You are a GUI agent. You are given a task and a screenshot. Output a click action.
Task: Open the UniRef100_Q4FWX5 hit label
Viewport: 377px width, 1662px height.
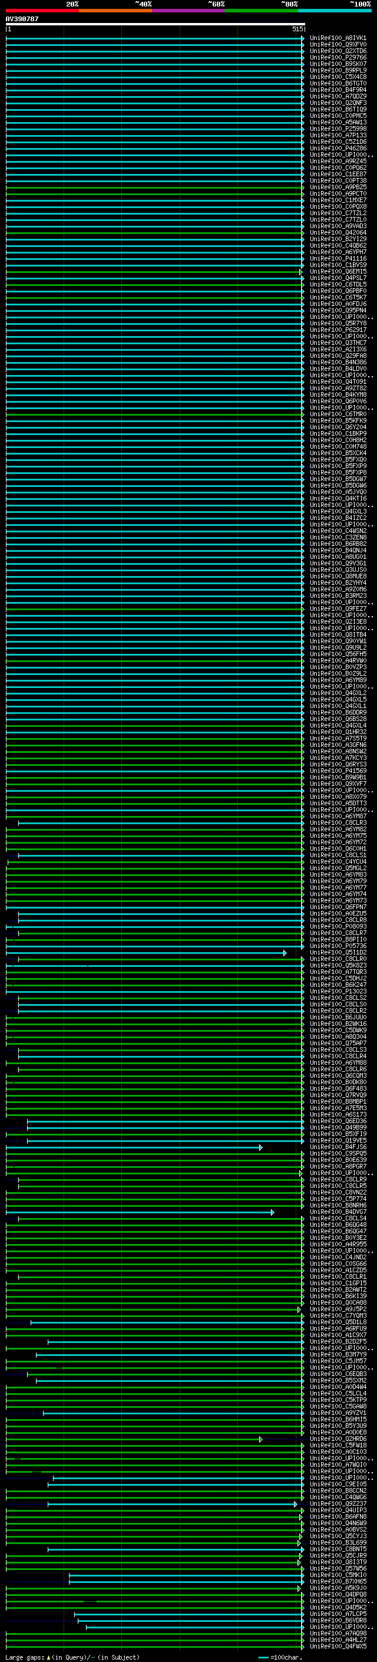tap(338, 1647)
